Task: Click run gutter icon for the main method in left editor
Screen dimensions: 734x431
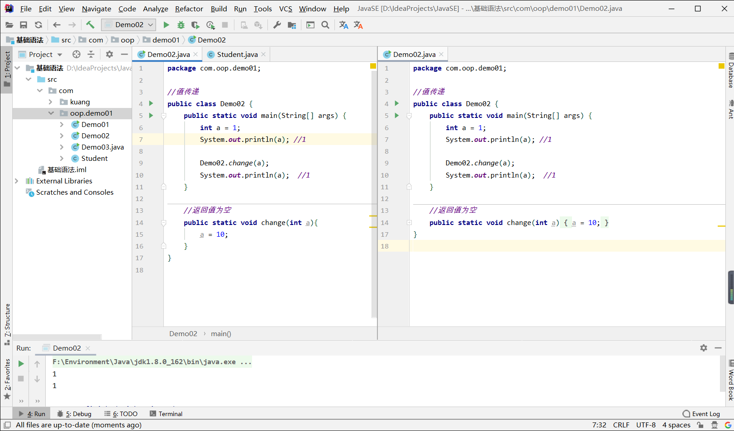Action: click(x=151, y=116)
